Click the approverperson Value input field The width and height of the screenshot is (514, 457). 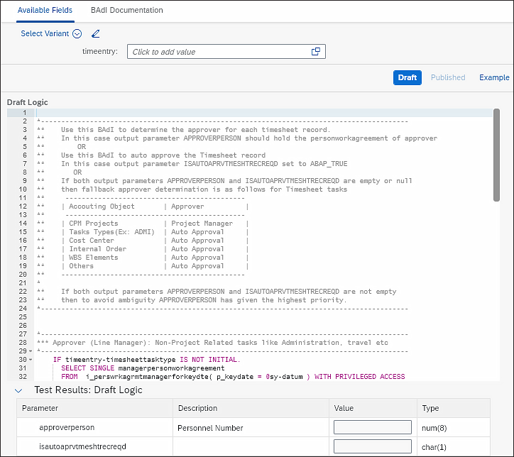pyautogui.click(x=373, y=427)
